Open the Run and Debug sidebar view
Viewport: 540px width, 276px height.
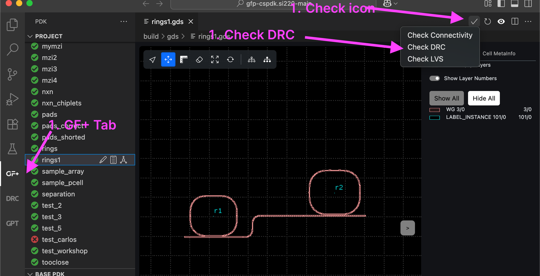click(x=12, y=99)
